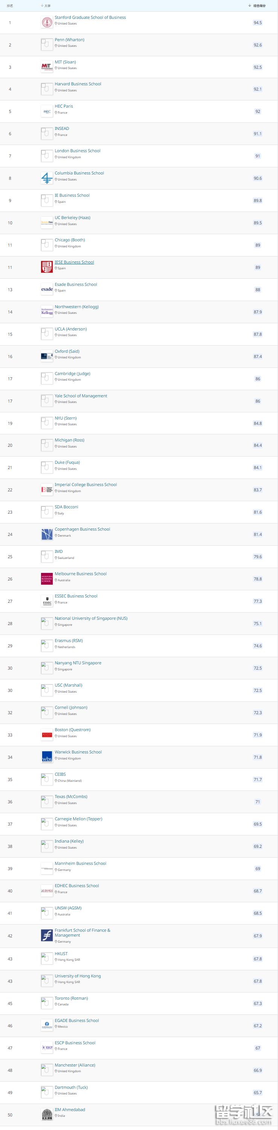Click the Northwestern Kellogg logo
Image resolution: width=278 pixels, height=1130 pixels.
pos(46,312)
